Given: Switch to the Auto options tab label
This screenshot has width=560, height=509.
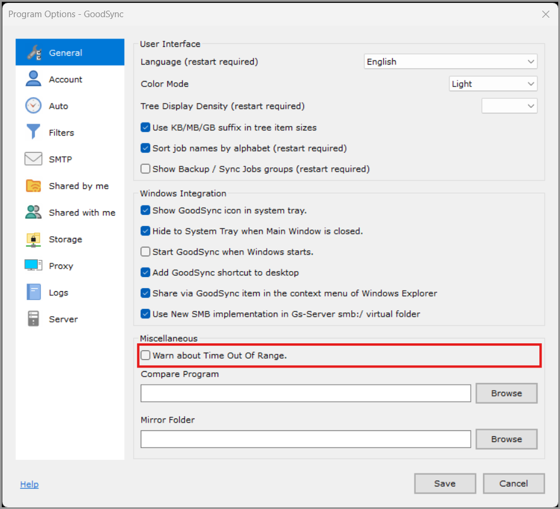Looking at the screenshot, I should (x=58, y=106).
